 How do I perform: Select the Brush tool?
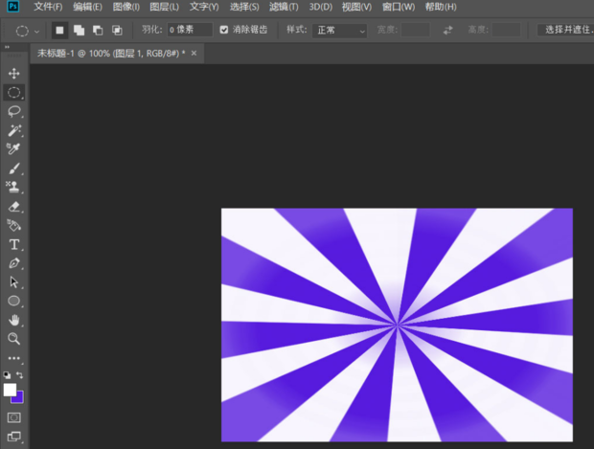pyautogui.click(x=14, y=168)
